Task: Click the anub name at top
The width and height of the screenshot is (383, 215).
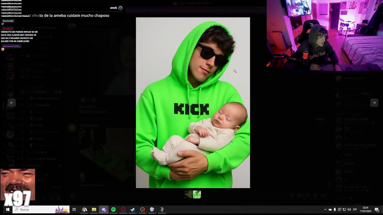Action: [113, 8]
